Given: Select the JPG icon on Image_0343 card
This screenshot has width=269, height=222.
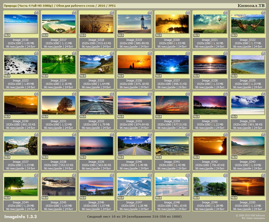Looking at the screenshot, I should (x=263, y=135).
